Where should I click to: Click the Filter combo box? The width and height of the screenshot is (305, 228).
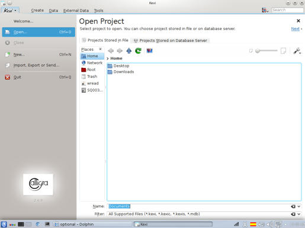tap(198, 214)
